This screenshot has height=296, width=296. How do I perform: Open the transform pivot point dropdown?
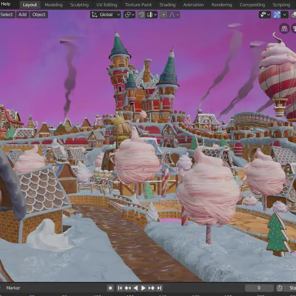click(129, 15)
